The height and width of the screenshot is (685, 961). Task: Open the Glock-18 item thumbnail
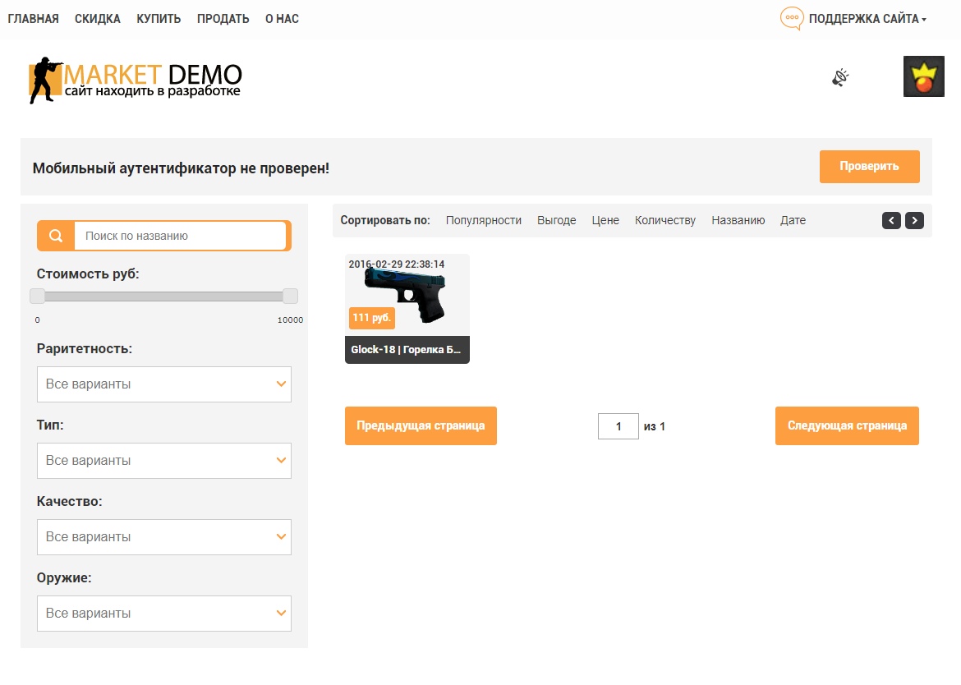click(x=407, y=296)
